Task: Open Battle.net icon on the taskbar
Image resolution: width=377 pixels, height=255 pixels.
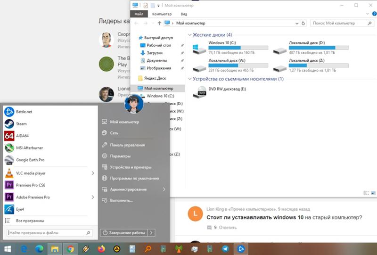Action: (x=241, y=249)
